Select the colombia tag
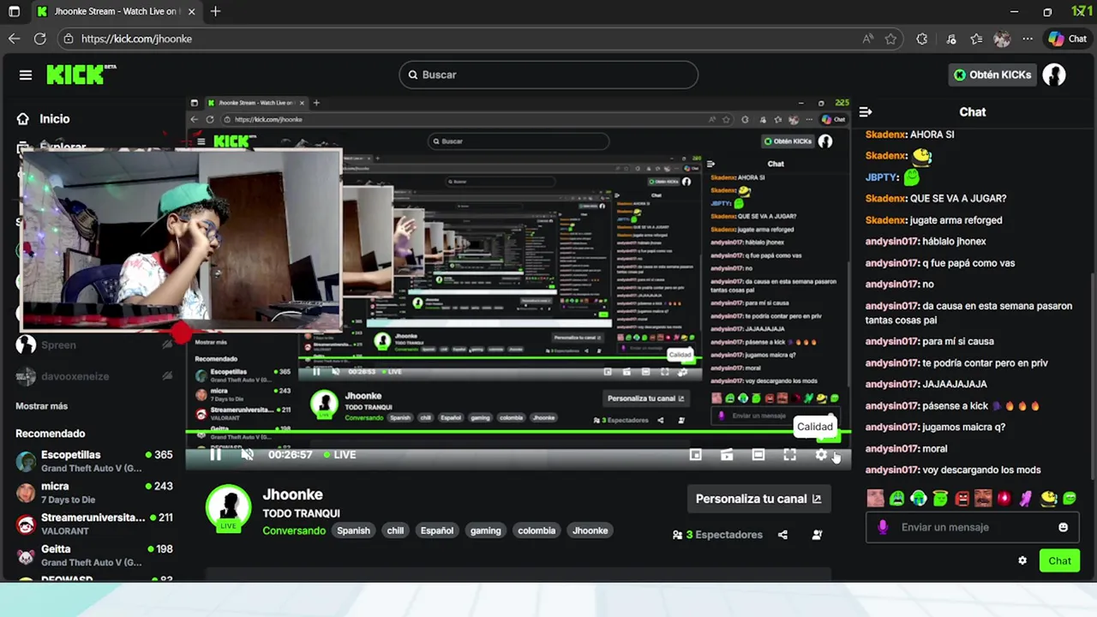The width and height of the screenshot is (1097, 617). [x=537, y=530]
